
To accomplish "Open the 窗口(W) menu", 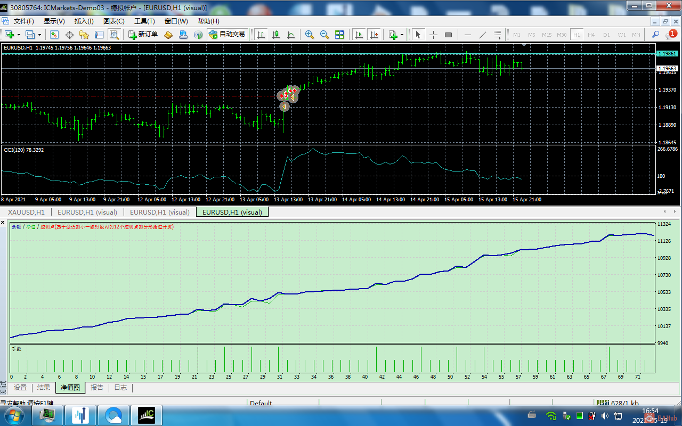I will (x=176, y=21).
